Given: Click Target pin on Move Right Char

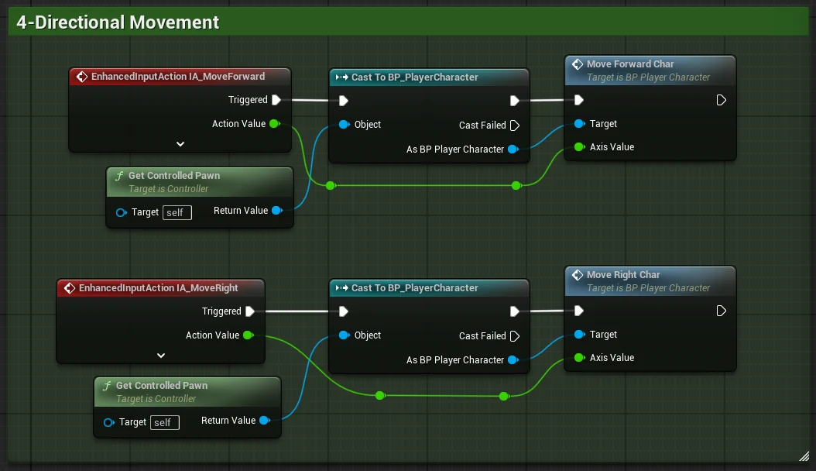Looking at the screenshot, I should pyautogui.click(x=579, y=335).
